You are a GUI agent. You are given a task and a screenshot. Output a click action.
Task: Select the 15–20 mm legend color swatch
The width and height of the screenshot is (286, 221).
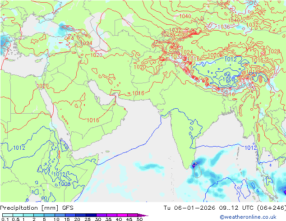click(x=70, y=215)
